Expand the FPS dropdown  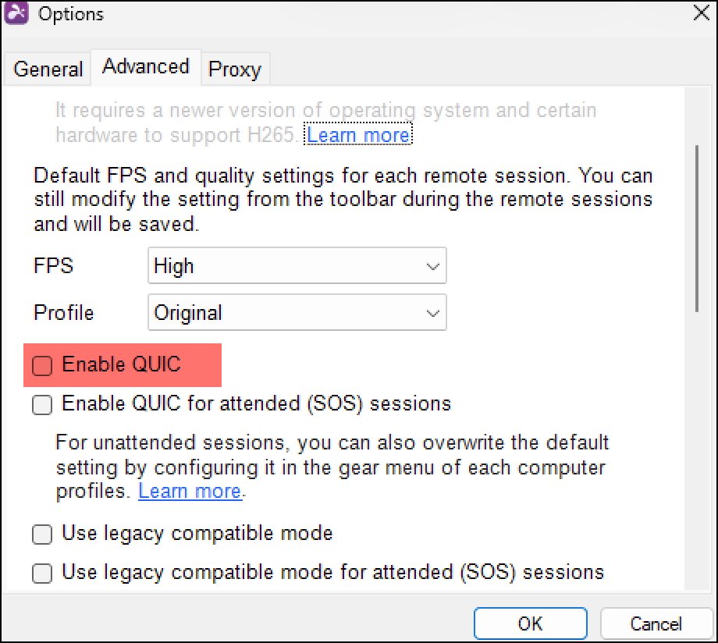[x=297, y=266]
